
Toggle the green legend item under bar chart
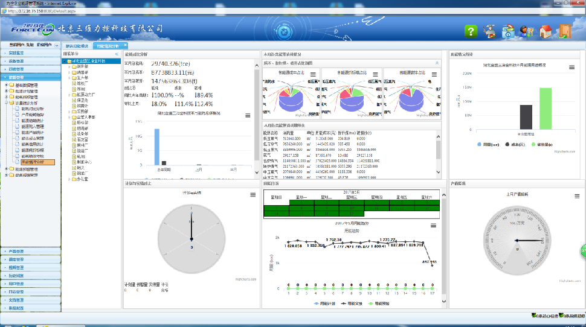(x=536, y=145)
